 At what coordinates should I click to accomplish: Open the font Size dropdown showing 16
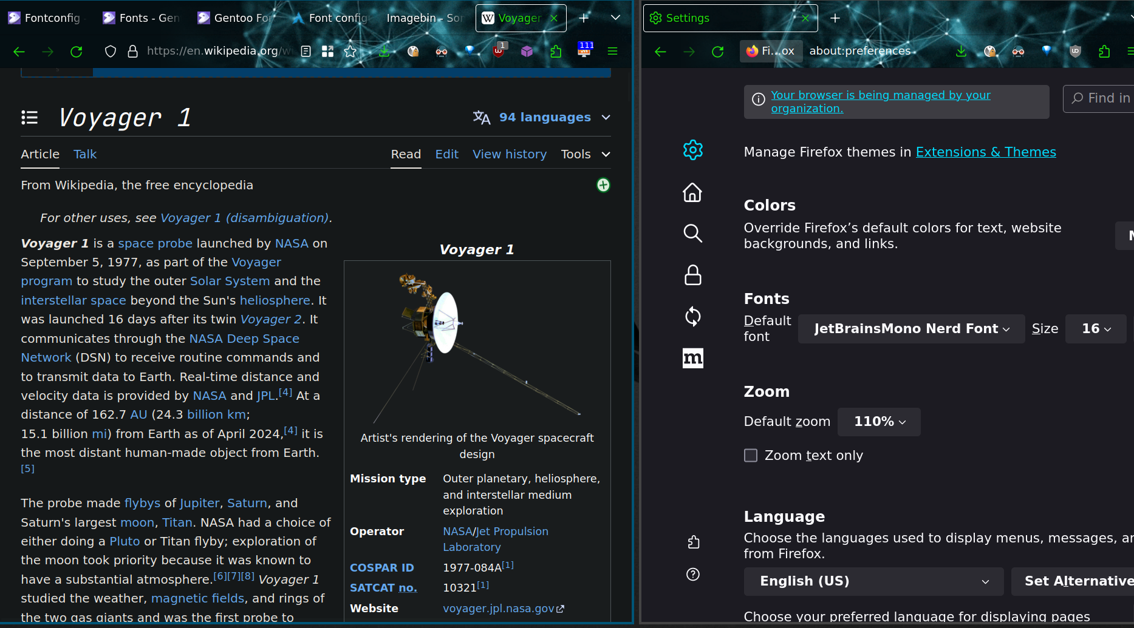[x=1096, y=329]
